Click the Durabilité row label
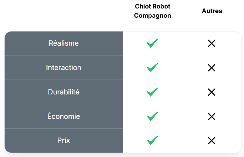Image resolution: width=244 pixels, height=157 pixels. [63, 92]
